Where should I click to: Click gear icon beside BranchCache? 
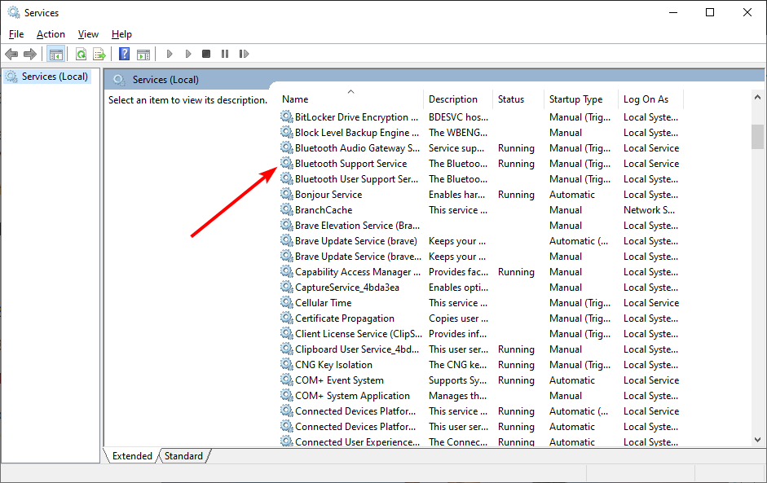point(287,209)
